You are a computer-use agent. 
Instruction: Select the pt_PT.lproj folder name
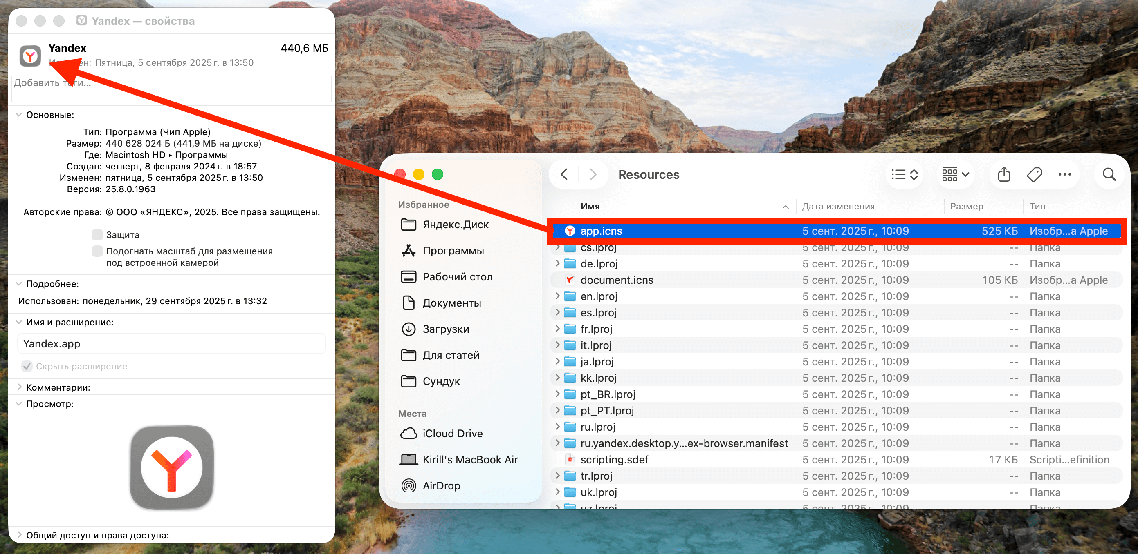(x=607, y=410)
